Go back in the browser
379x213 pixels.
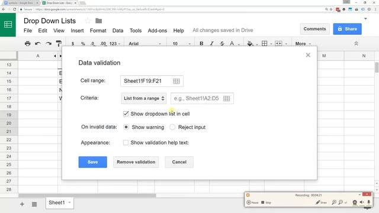pyautogui.click(x=4, y=9)
